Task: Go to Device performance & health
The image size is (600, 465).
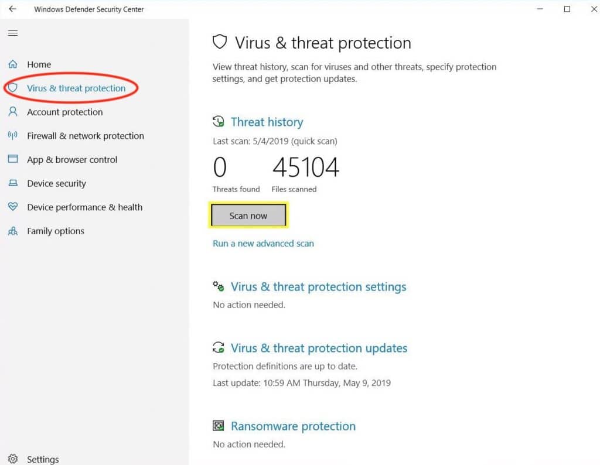Action: (84, 207)
